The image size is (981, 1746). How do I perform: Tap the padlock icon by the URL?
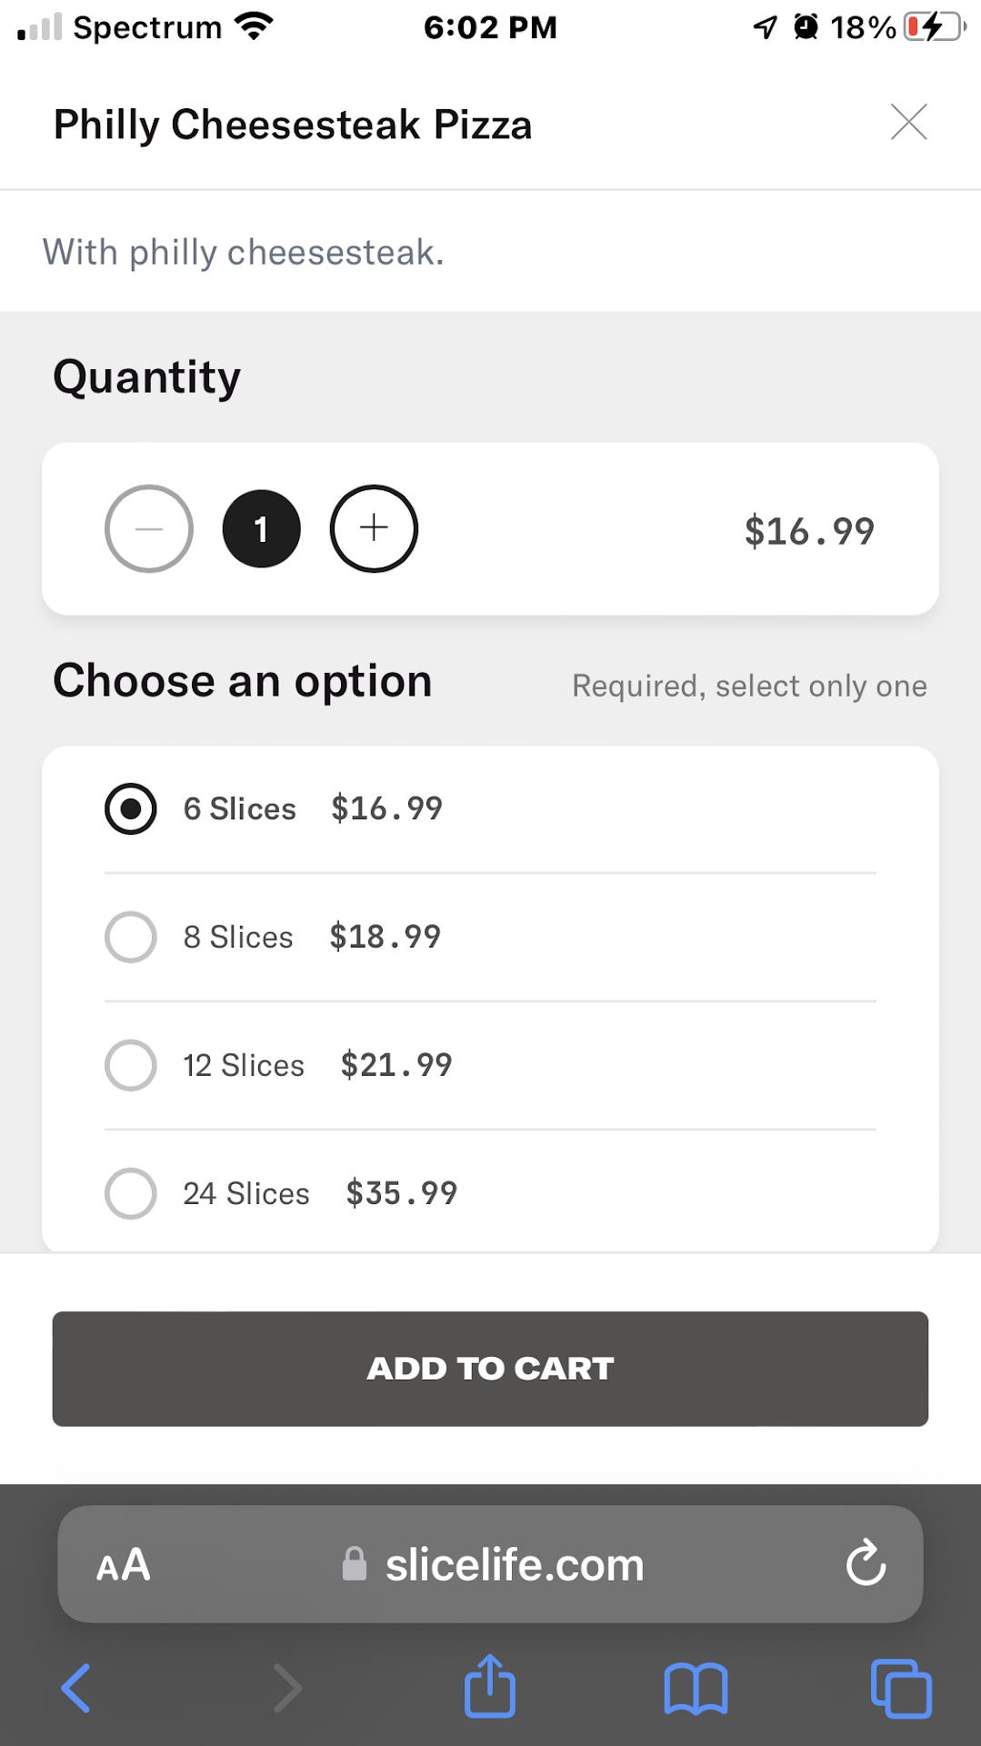355,1564
